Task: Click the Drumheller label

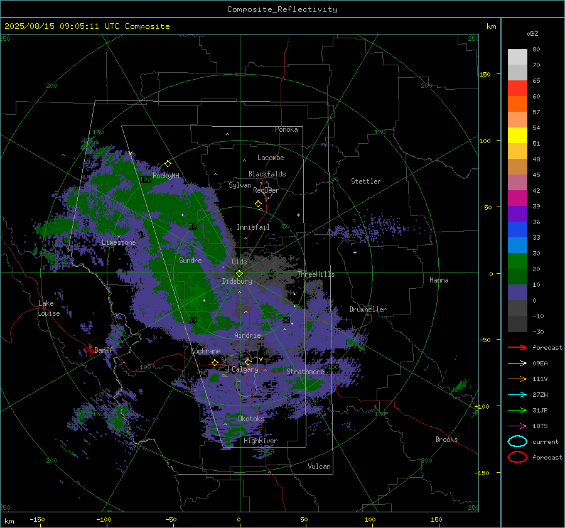Action: (x=368, y=310)
